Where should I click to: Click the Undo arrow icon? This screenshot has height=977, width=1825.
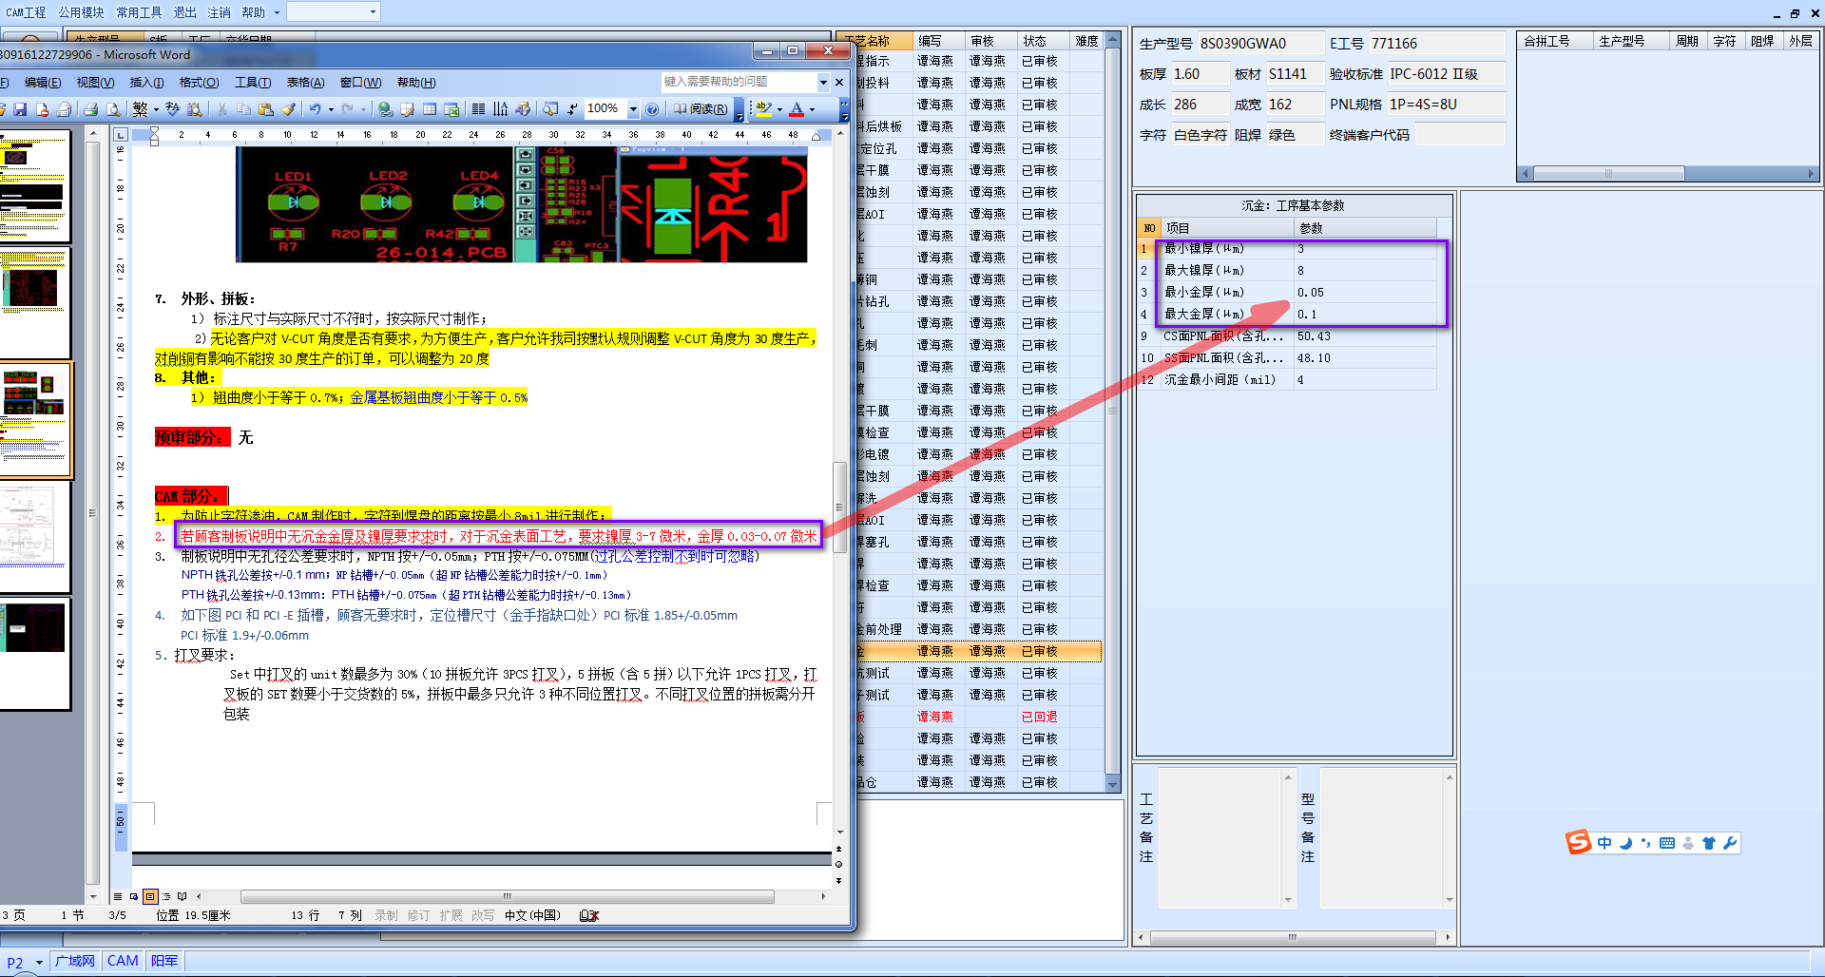pos(315,109)
